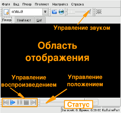Switch to the Плейлист tab
The height and width of the screenshot is (113, 121).
[25, 20]
